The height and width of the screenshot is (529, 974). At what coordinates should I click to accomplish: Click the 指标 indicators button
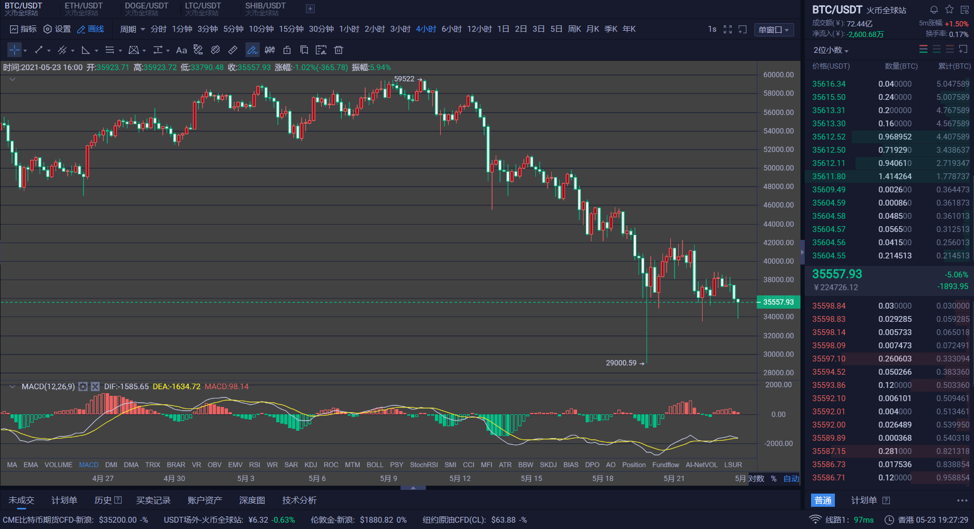[x=23, y=29]
